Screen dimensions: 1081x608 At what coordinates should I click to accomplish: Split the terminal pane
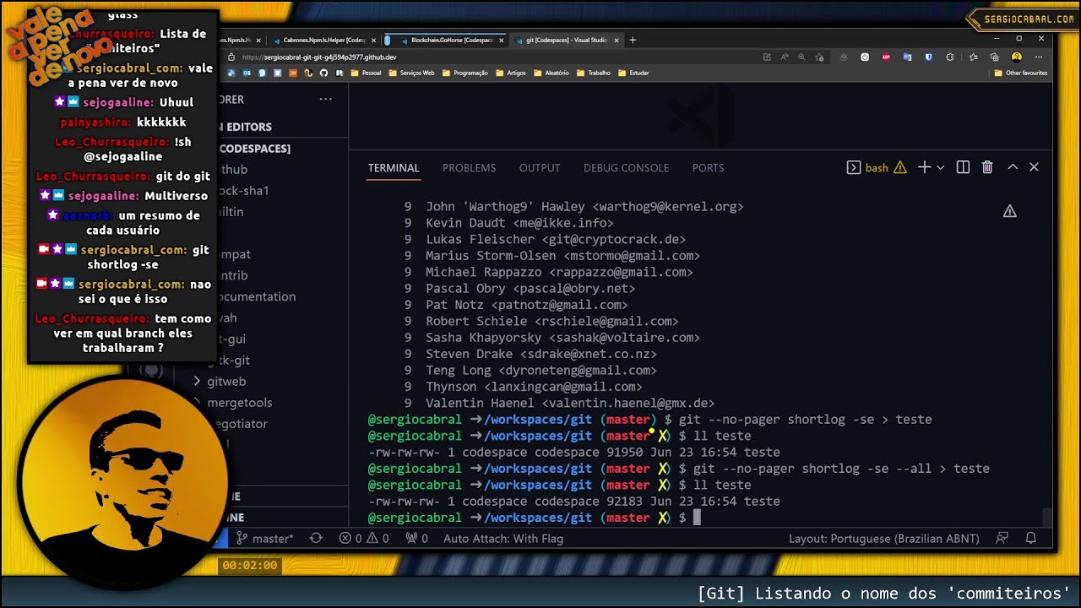(963, 167)
